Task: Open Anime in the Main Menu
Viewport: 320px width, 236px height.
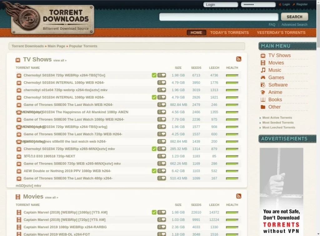Action: click(x=275, y=92)
